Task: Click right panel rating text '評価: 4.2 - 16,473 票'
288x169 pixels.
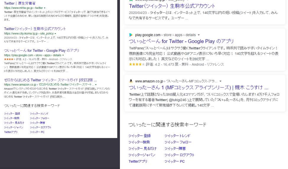Action: [x=162, y=65]
